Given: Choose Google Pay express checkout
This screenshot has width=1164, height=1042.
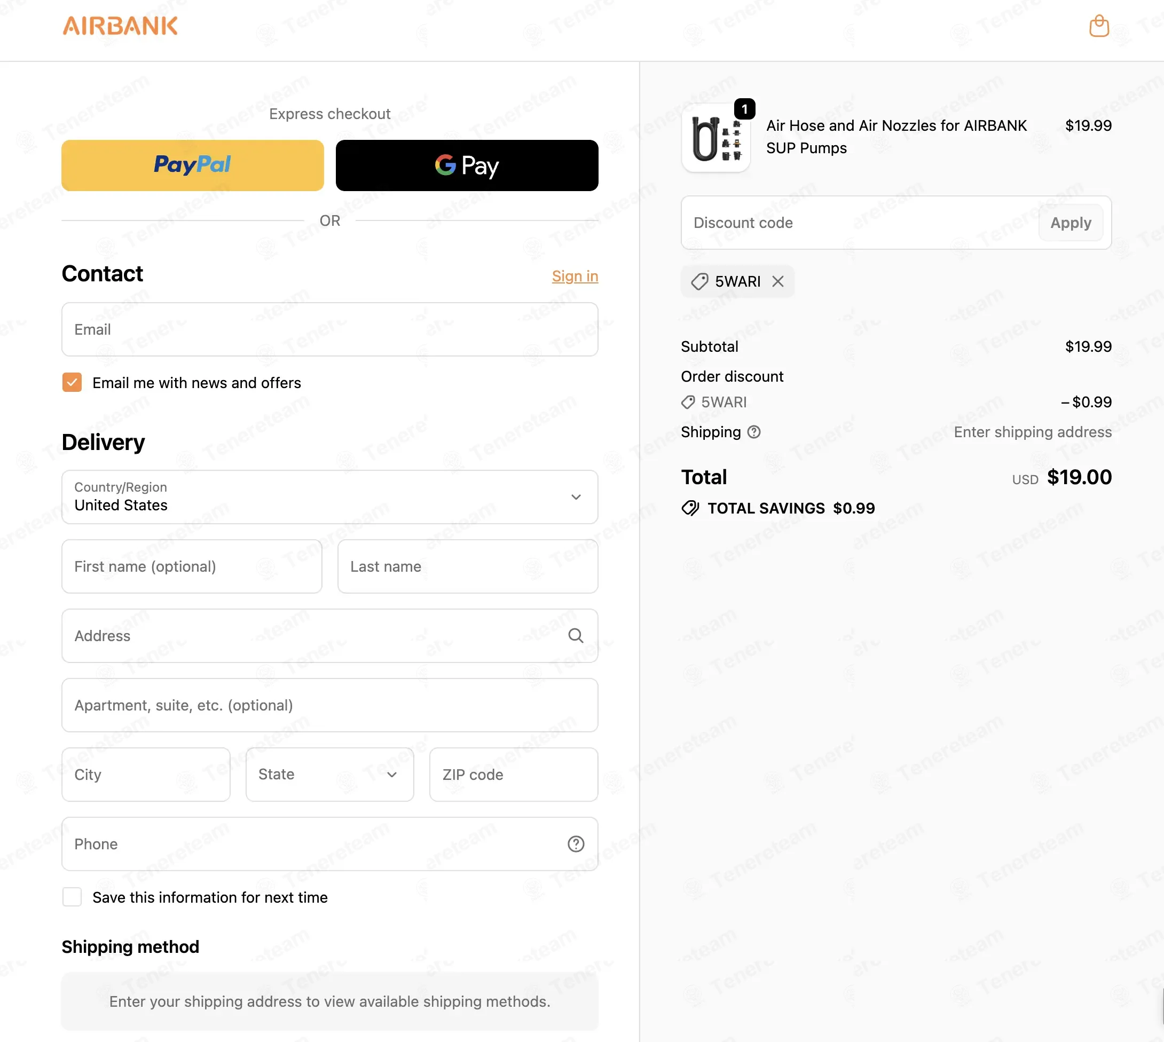Looking at the screenshot, I should click(x=467, y=165).
